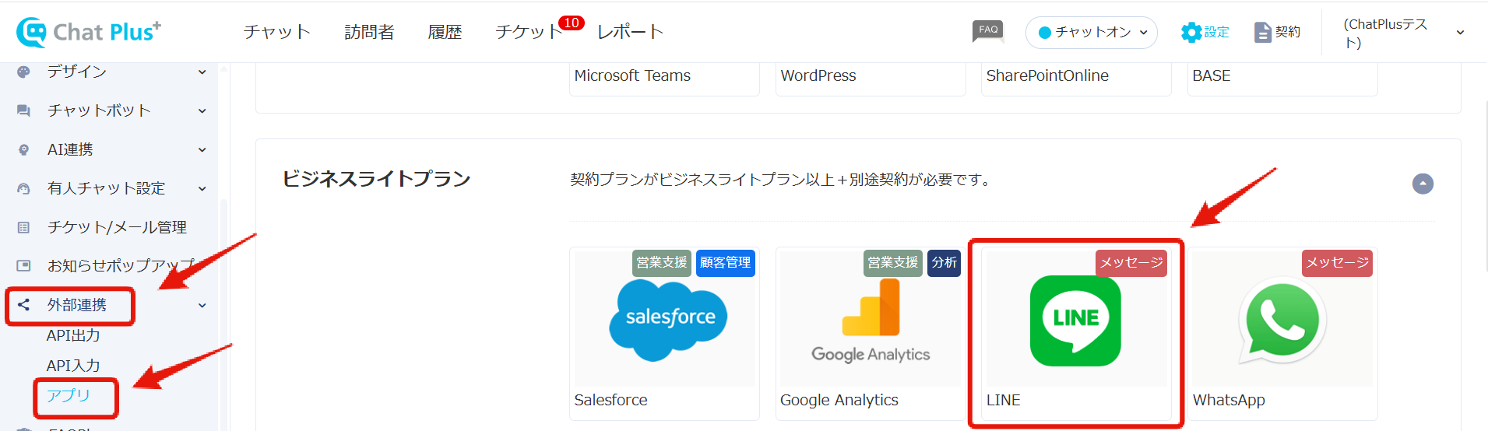Click the 分析 tag on Google Analytics
1488x431 pixels.
click(x=944, y=263)
